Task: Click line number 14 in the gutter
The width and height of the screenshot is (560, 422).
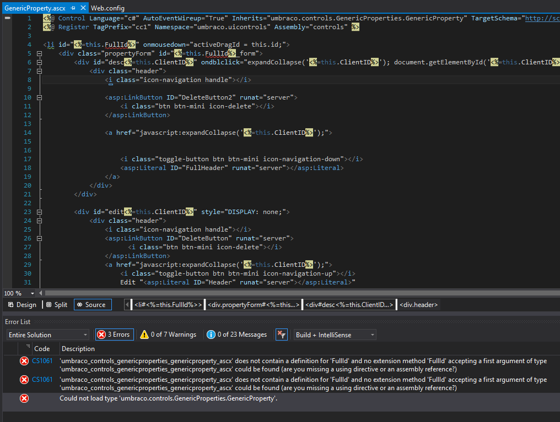Action: point(28,133)
